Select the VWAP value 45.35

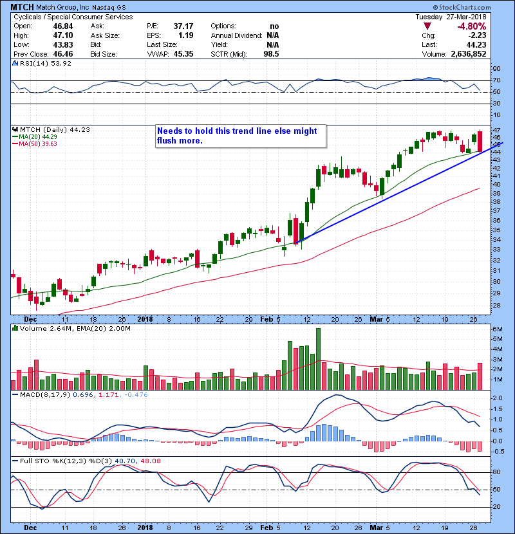coord(183,54)
